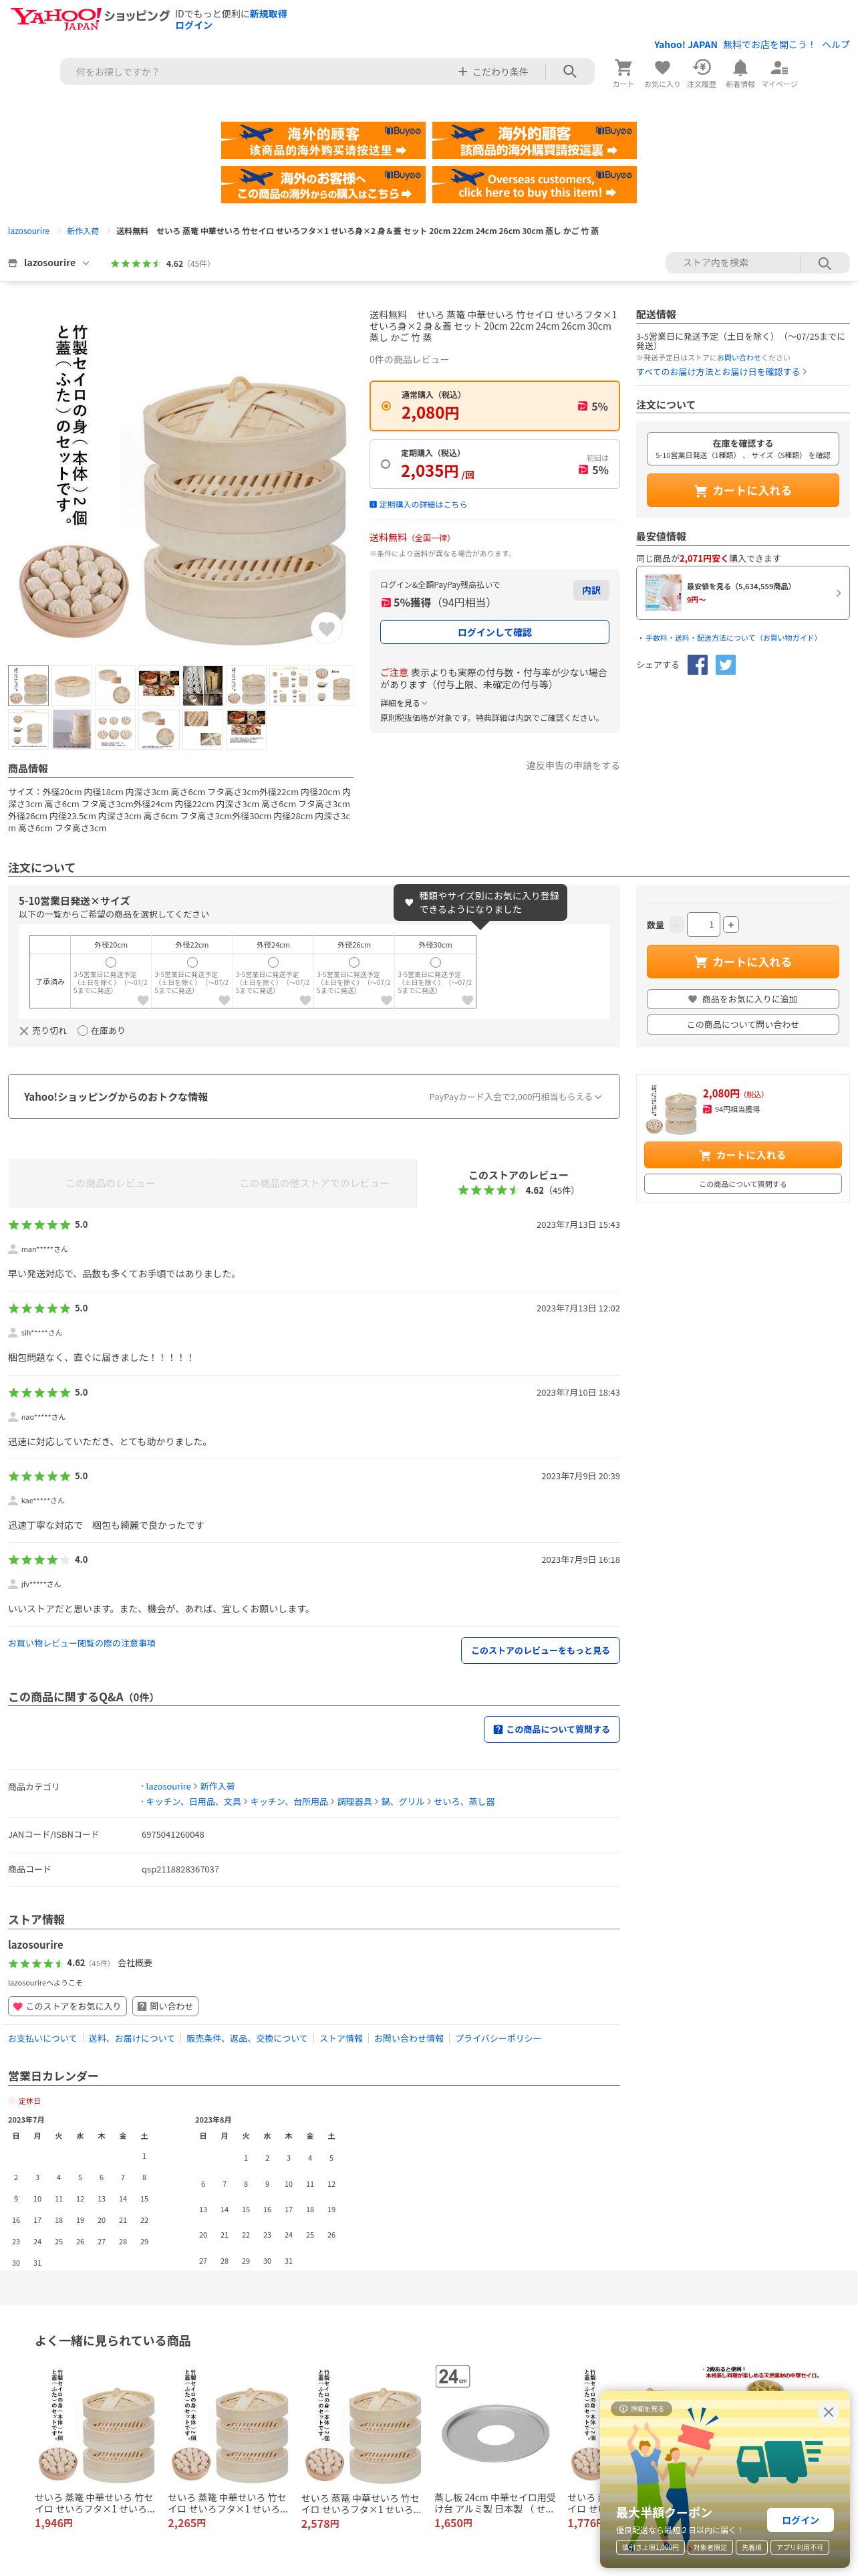Click この商品について質問する Q&A button
This screenshot has height=2576, width=858.
551,1729
